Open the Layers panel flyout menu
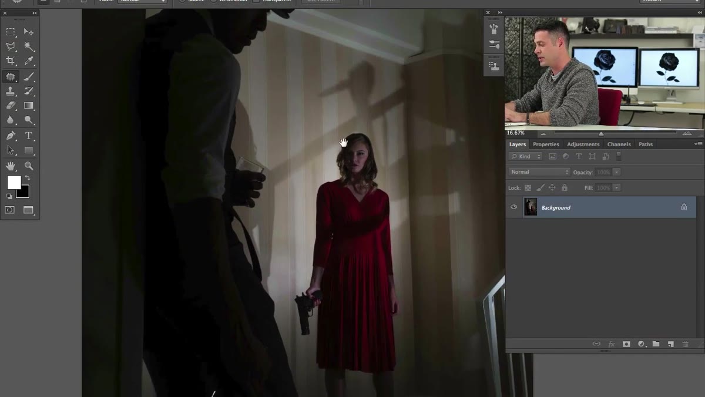This screenshot has height=397, width=705. coord(698,144)
